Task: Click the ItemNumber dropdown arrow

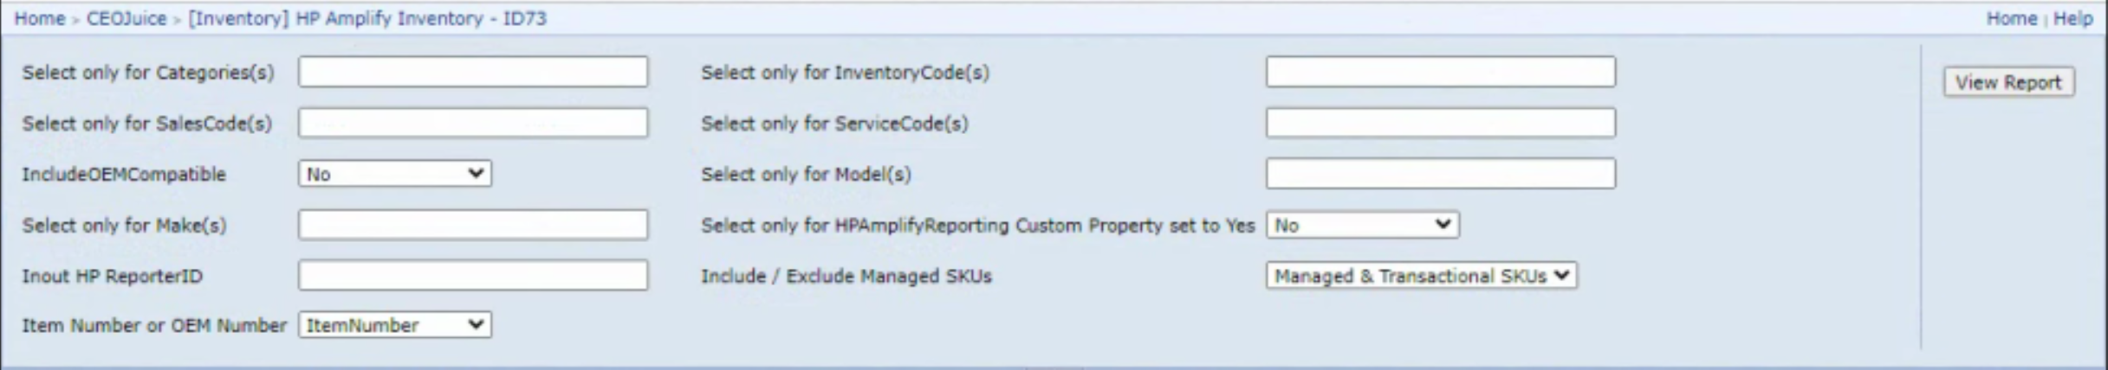Action: click(x=476, y=325)
